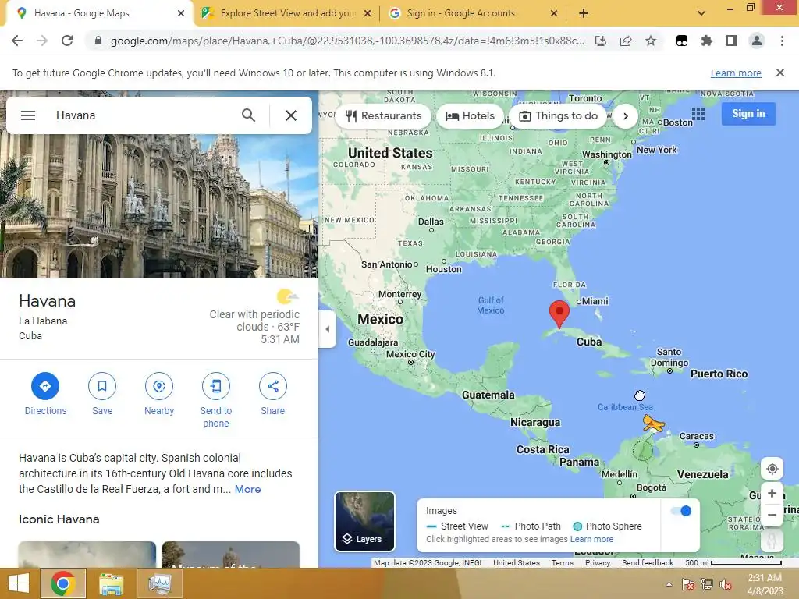Click the red Havana map pin

pos(559,314)
